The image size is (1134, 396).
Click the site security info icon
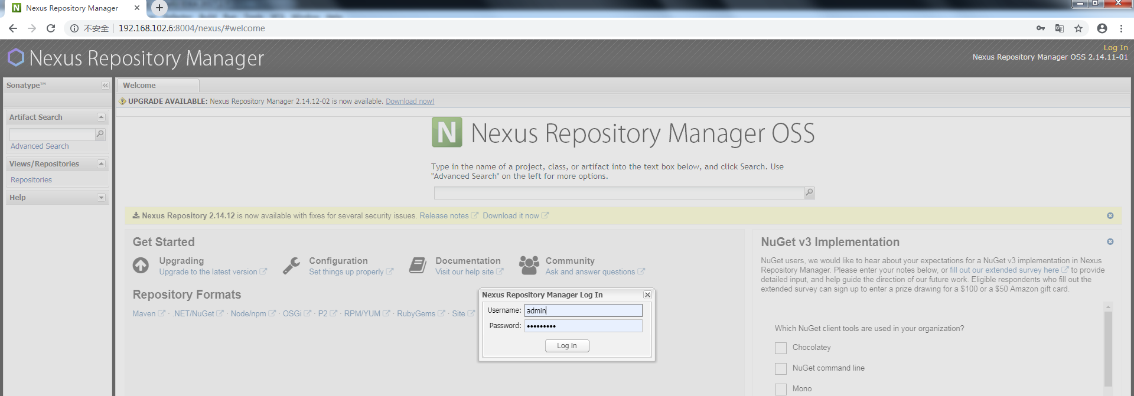tap(74, 28)
